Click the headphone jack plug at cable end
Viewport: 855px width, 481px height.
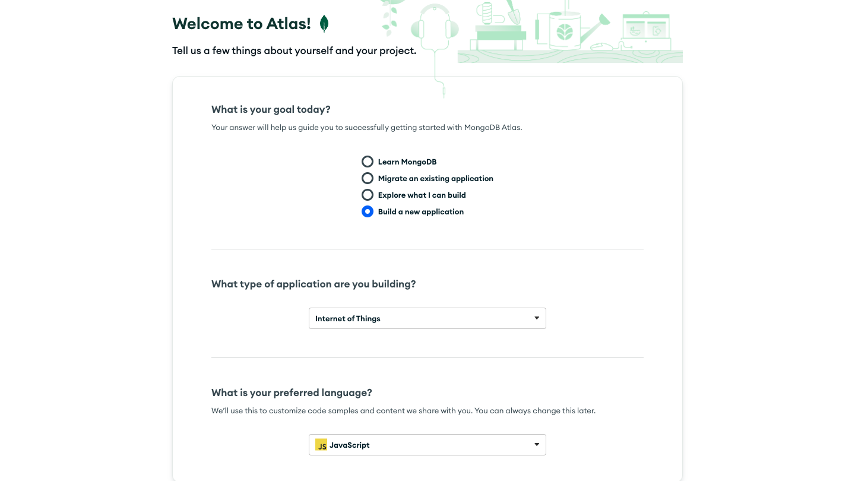[444, 92]
